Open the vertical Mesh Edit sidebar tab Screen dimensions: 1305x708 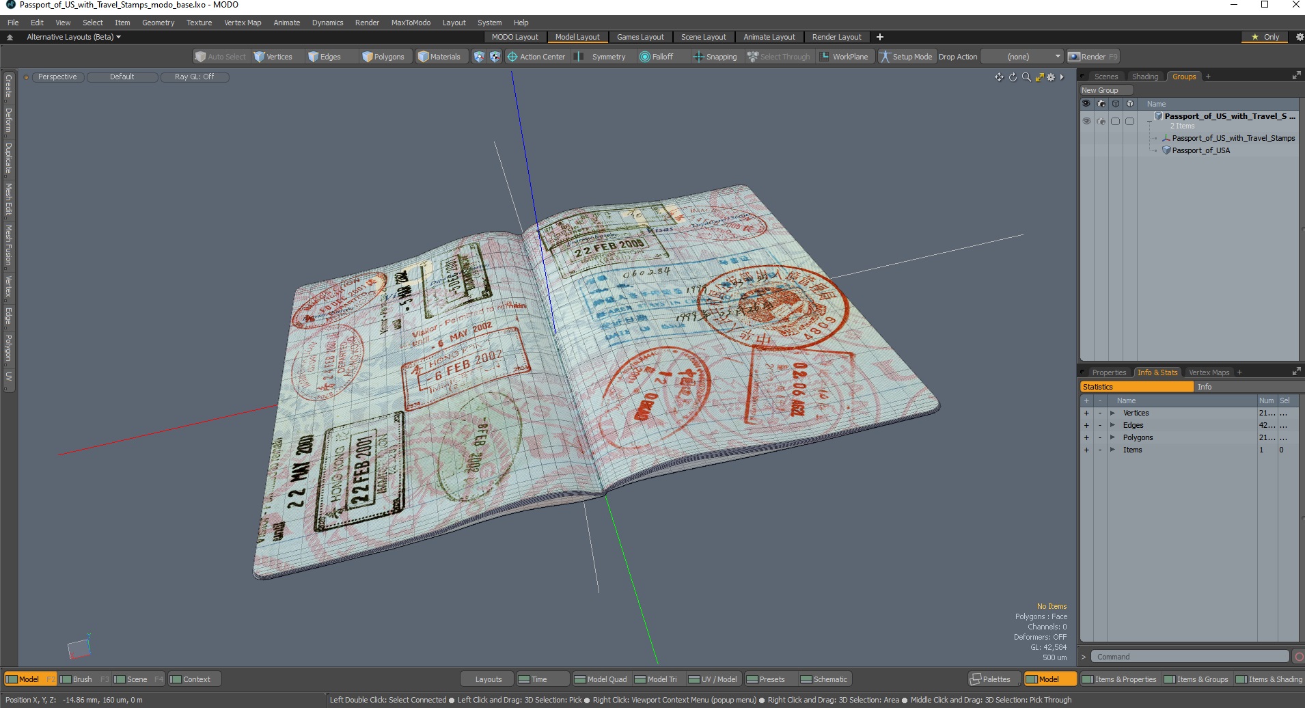pos(8,198)
